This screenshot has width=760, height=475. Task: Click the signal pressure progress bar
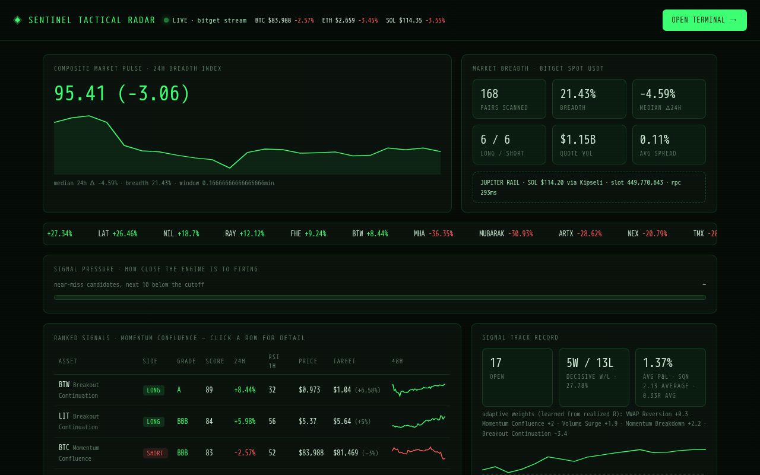coord(380,297)
